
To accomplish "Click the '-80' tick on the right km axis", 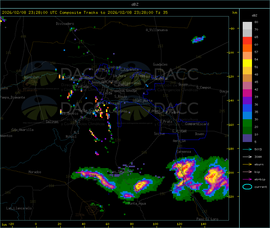I will coord(232,28).
